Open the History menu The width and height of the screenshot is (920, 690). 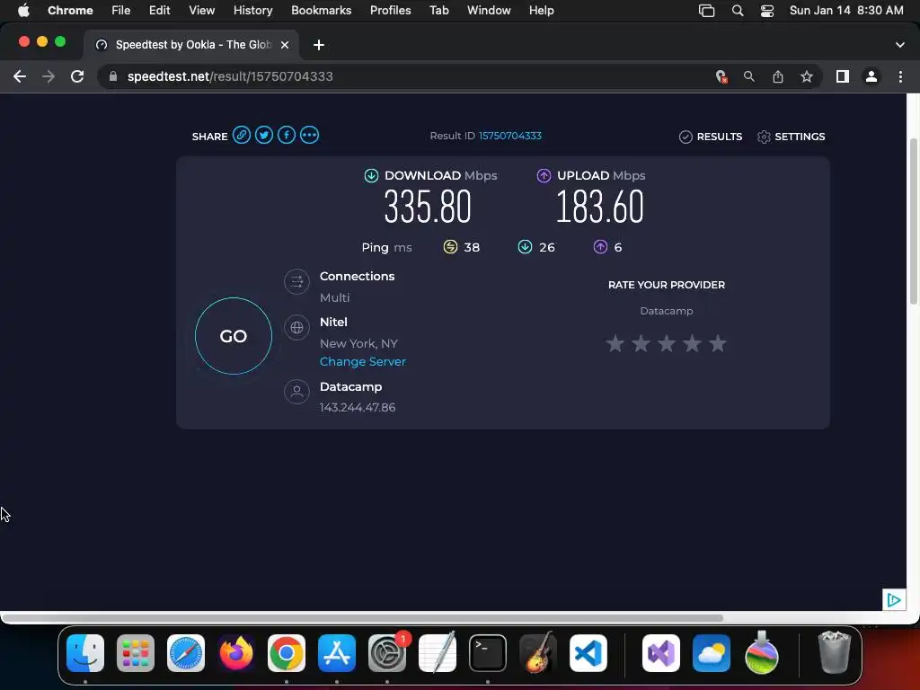pos(252,10)
